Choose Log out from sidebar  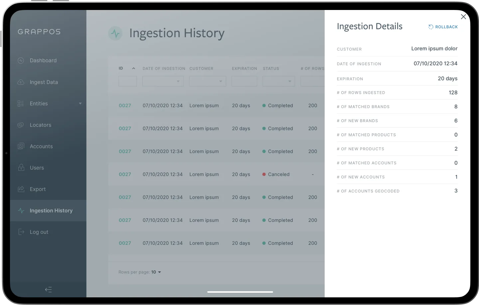point(39,232)
